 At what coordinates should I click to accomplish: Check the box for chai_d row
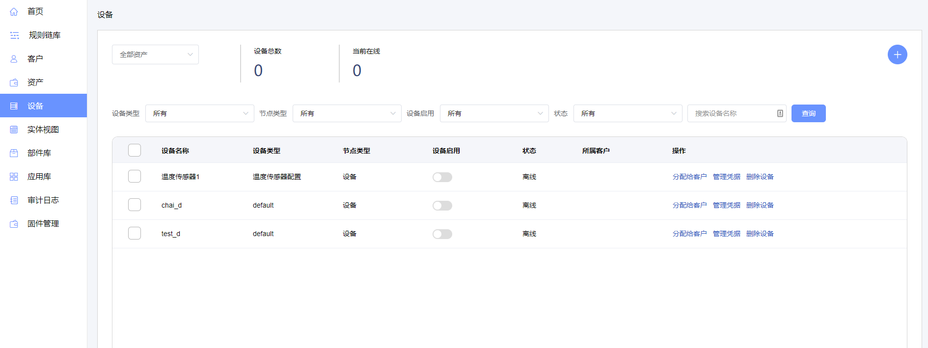click(135, 205)
